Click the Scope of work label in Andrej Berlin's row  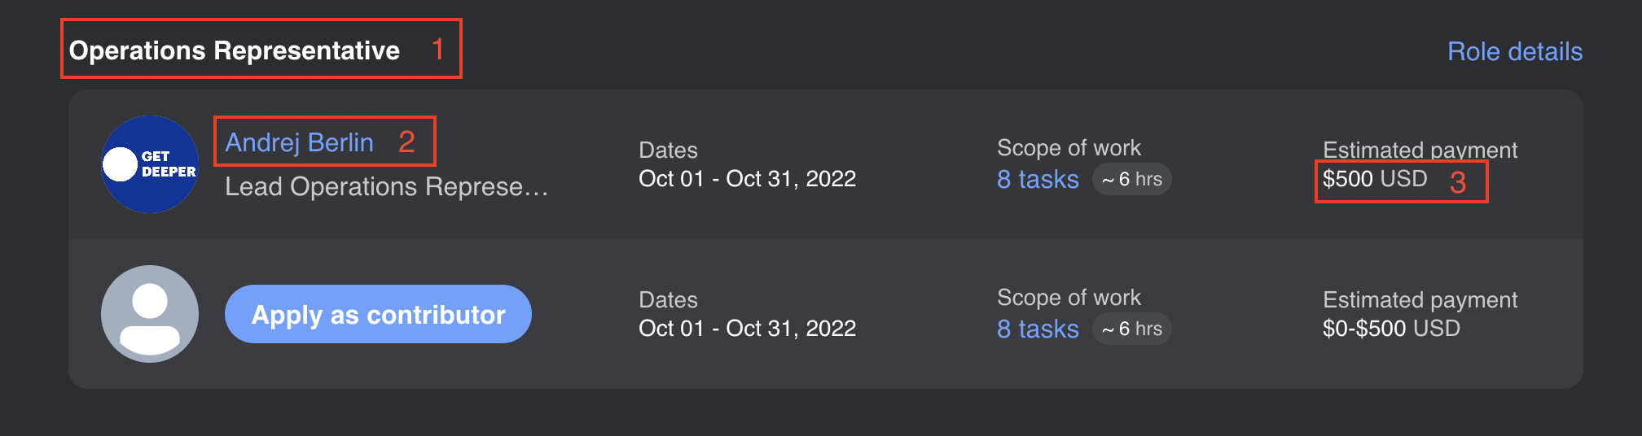click(1069, 148)
